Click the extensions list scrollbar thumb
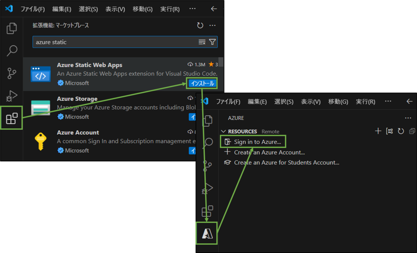 click(221, 62)
